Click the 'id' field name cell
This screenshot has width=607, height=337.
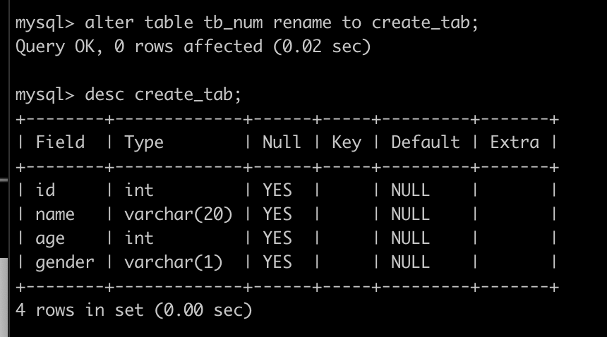coord(44,190)
